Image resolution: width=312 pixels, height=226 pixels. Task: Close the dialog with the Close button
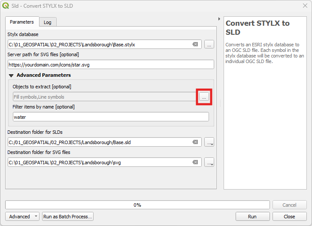[x=289, y=216]
